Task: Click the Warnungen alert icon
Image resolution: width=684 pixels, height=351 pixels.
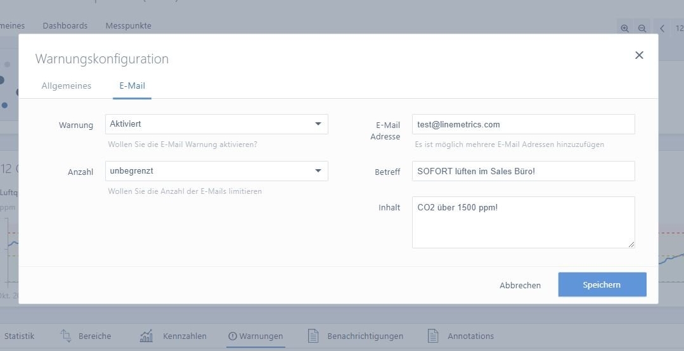Action: click(x=232, y=336)
